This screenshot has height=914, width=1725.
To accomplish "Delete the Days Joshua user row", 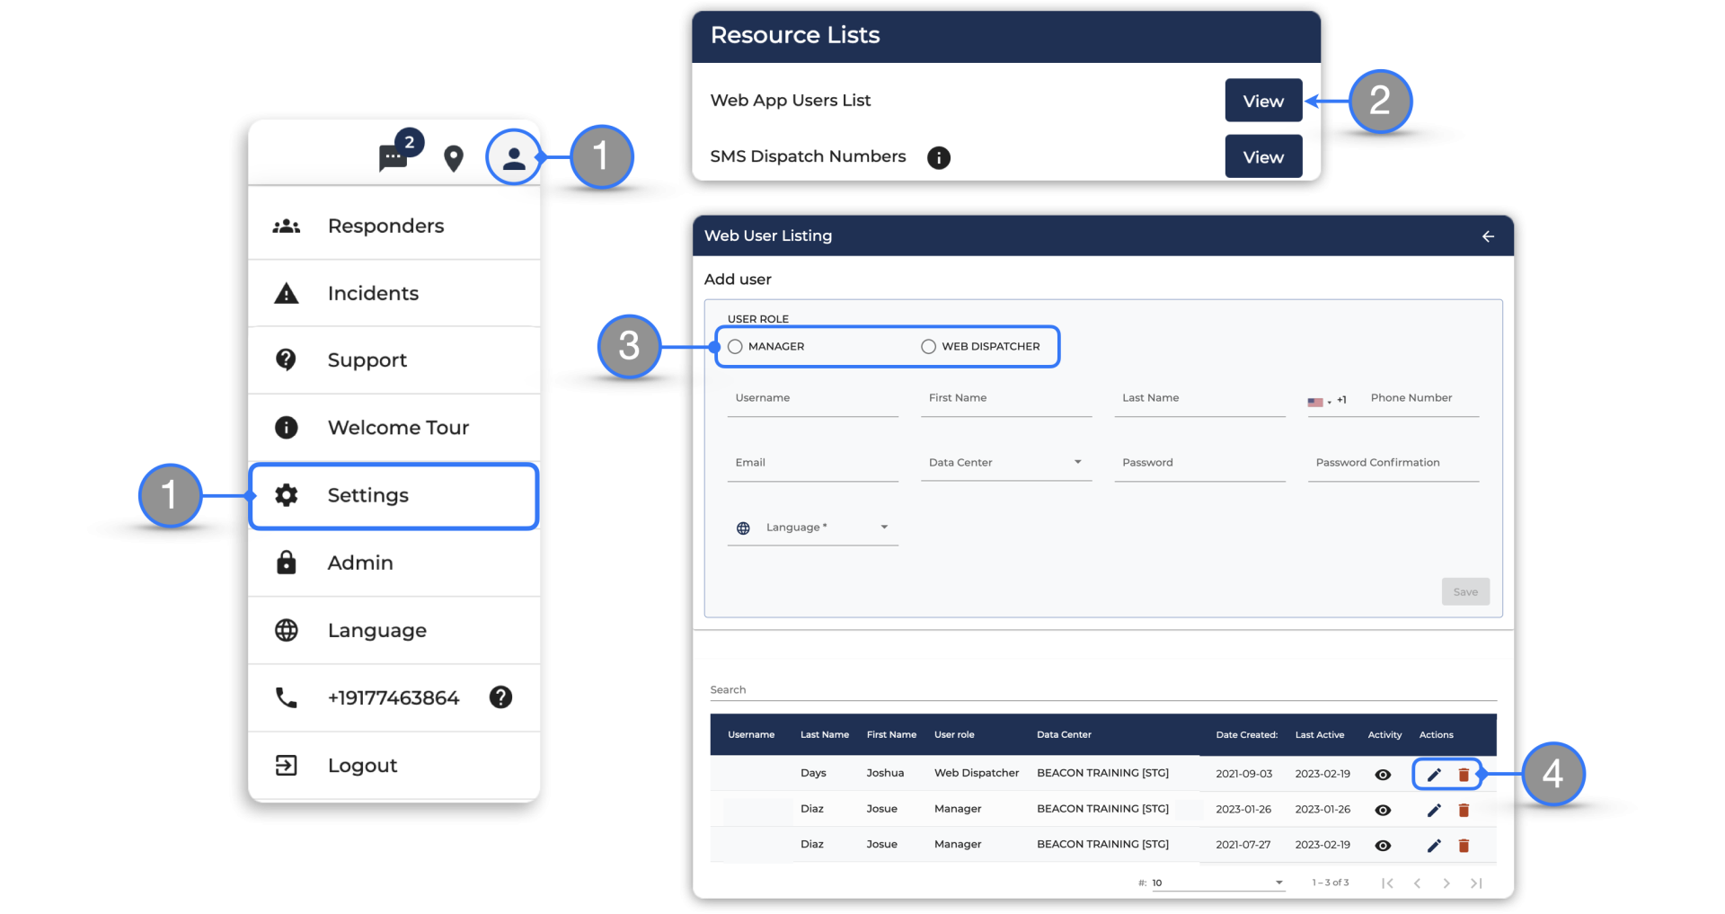I will click(1464, 775).
